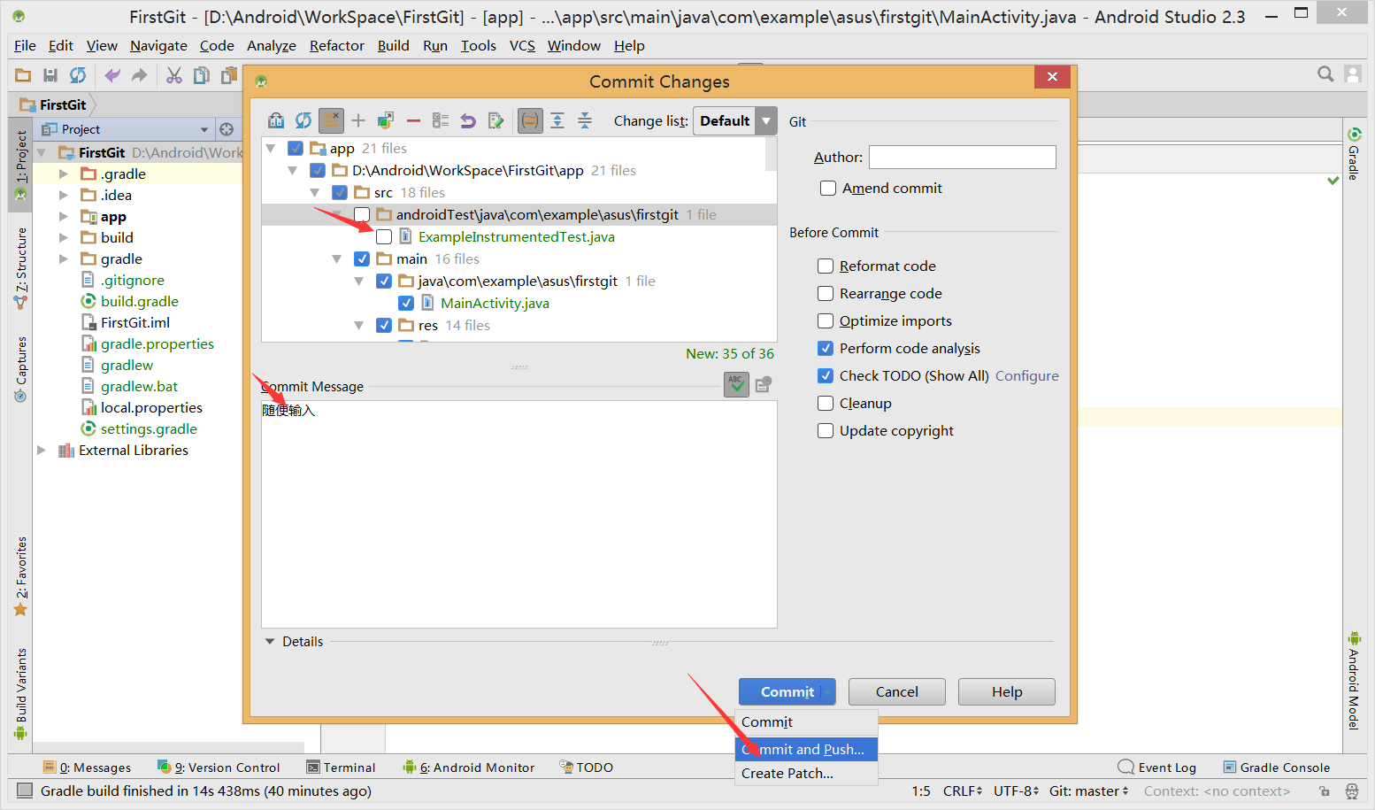
Task: Open the VCS menu
Action: coord(522,46)
